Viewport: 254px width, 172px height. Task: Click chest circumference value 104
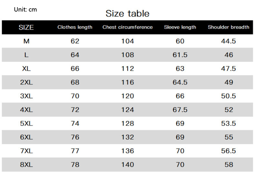pyautogui.click(x=127, y=41)
